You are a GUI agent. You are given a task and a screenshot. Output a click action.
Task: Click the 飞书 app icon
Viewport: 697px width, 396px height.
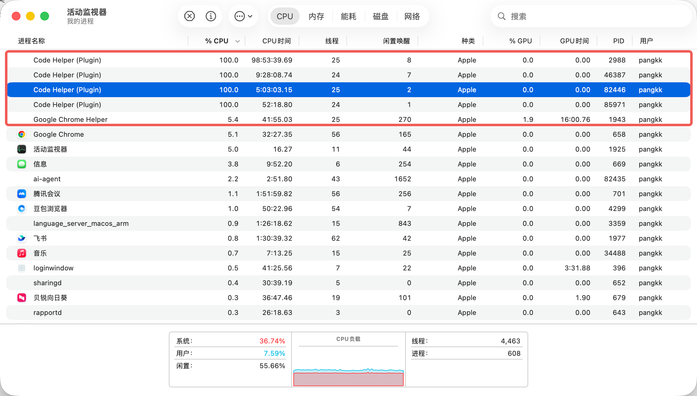click(22, 238)
